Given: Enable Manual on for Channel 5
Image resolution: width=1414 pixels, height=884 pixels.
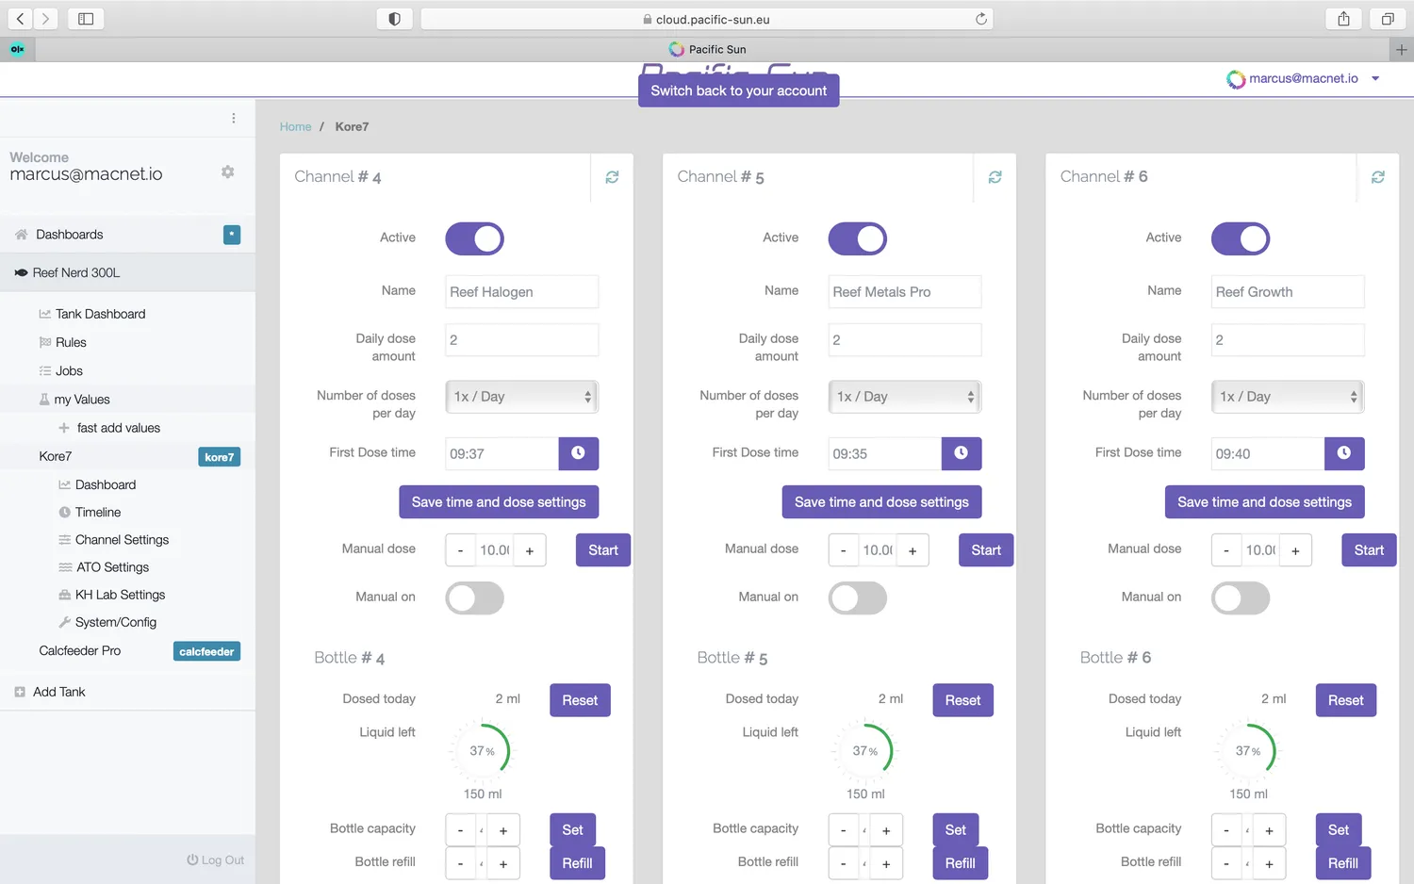Looking at the screenshot, I should click(858, 598).
